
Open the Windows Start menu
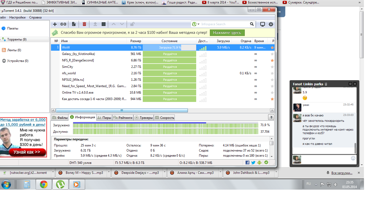tap(6, 184)
